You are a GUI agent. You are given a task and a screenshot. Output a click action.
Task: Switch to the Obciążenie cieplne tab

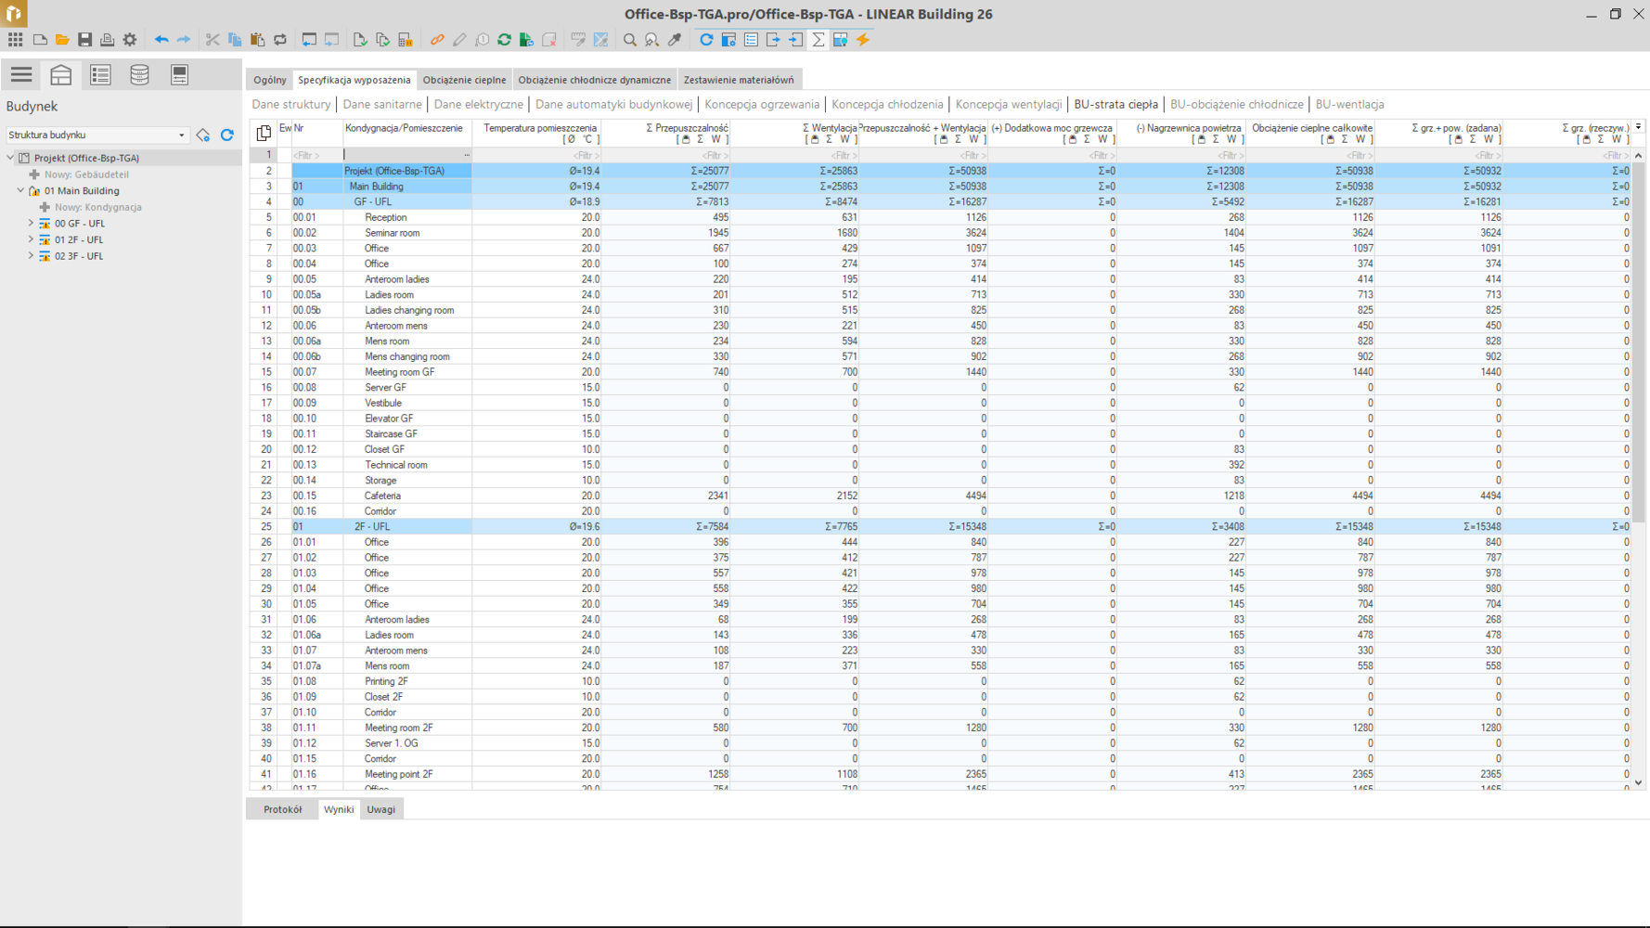(x=464, y=80)
